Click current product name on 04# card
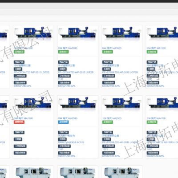Screen dimensions: 178x178 pyautogui.click(x=111, y=65)
